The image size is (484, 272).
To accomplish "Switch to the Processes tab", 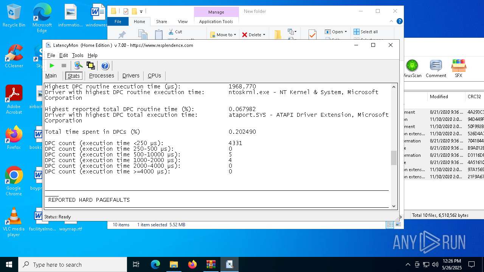I will tap(101, 76).
